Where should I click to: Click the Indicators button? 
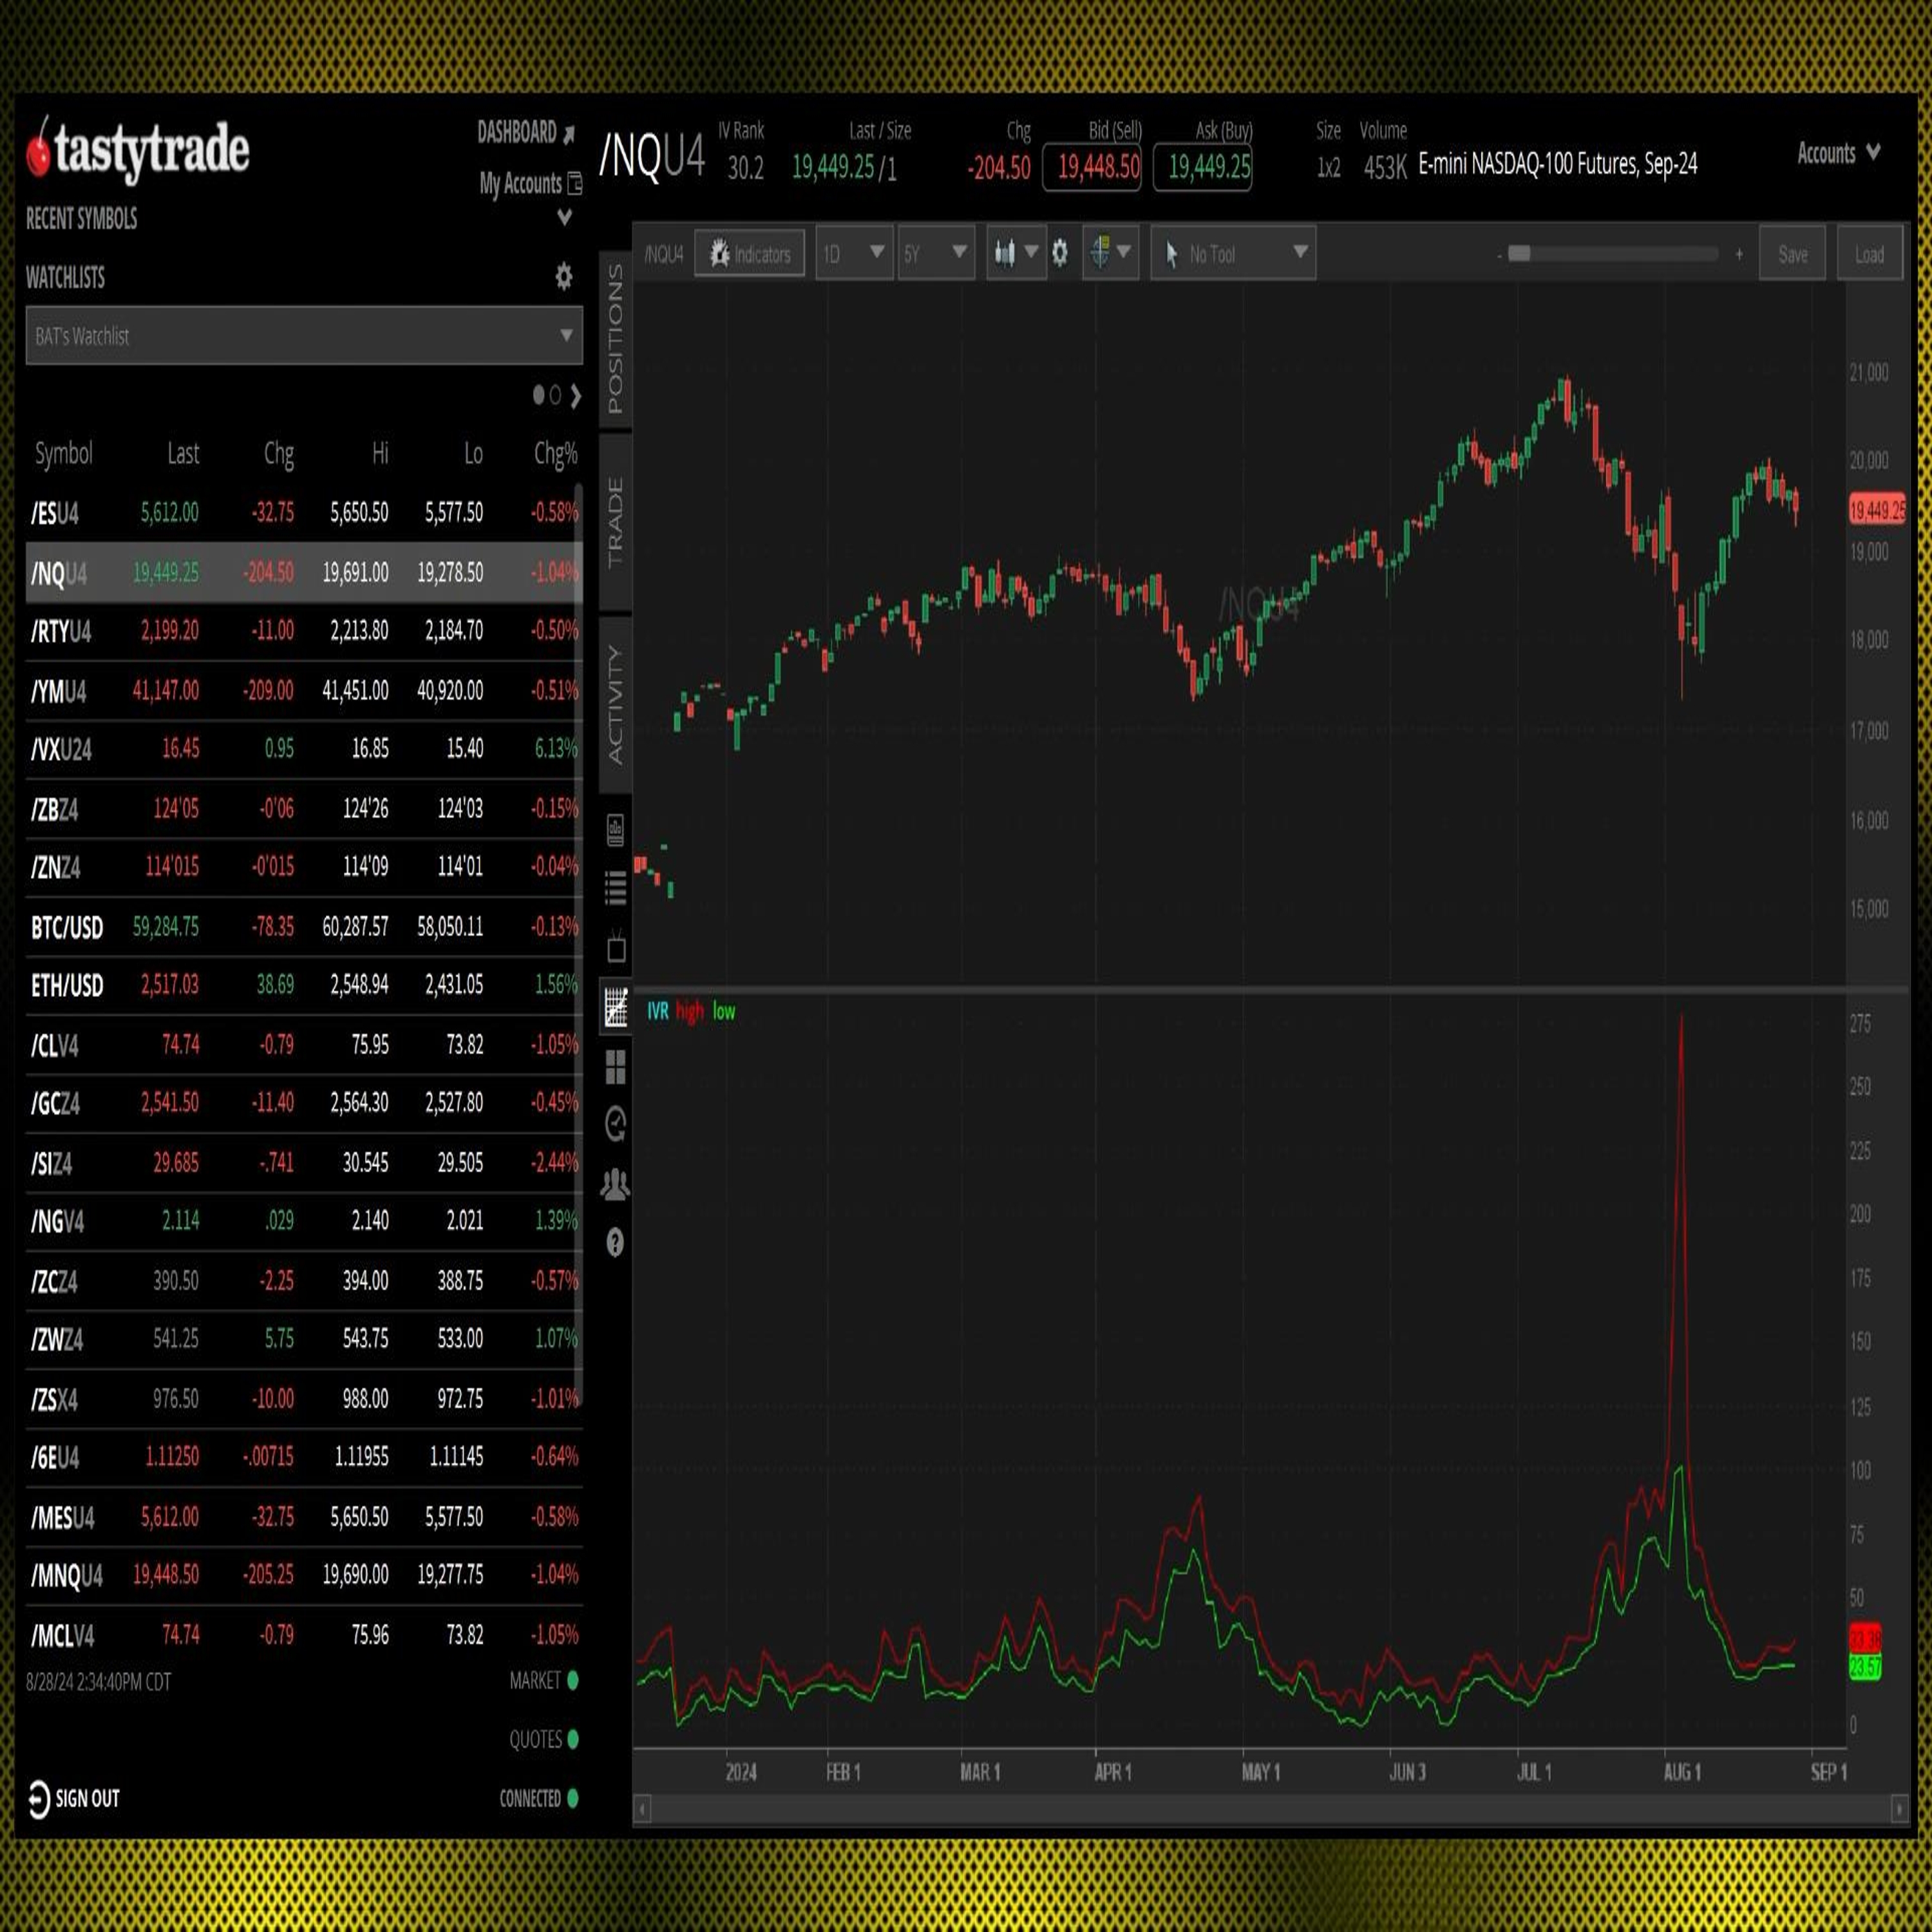click(750, 254)
